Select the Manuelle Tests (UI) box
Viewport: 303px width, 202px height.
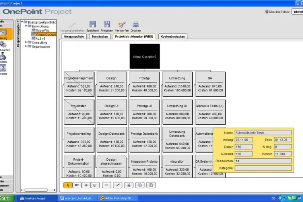click(210, 112)
